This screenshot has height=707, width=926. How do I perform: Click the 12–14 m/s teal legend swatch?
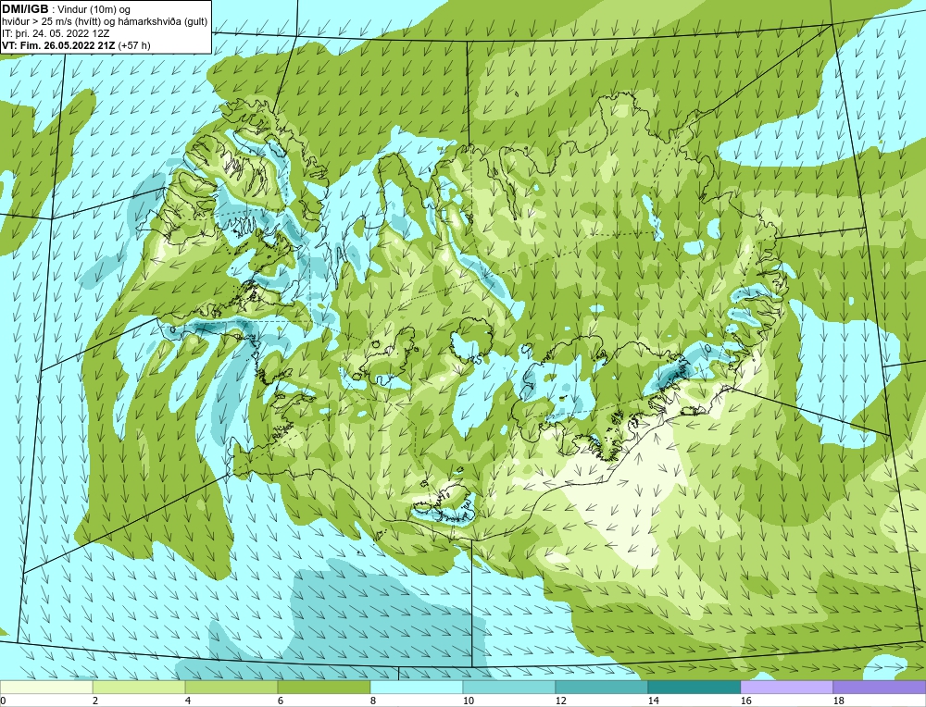[x=601, y=687]
